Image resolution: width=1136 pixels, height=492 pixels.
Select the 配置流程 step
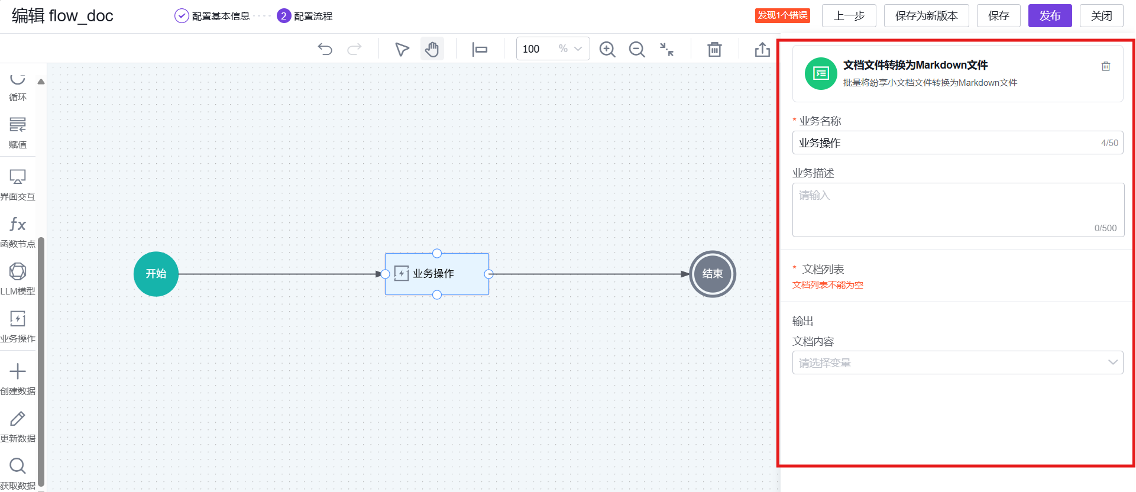305,16
